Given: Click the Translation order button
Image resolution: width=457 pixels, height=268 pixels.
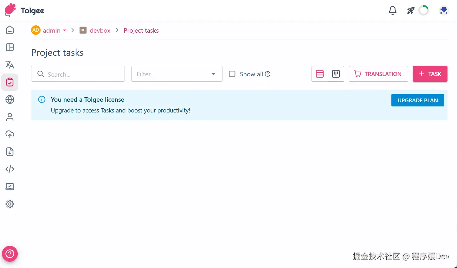Looking at the screenshot, I should pyautogui.click(x=378, y=74).
